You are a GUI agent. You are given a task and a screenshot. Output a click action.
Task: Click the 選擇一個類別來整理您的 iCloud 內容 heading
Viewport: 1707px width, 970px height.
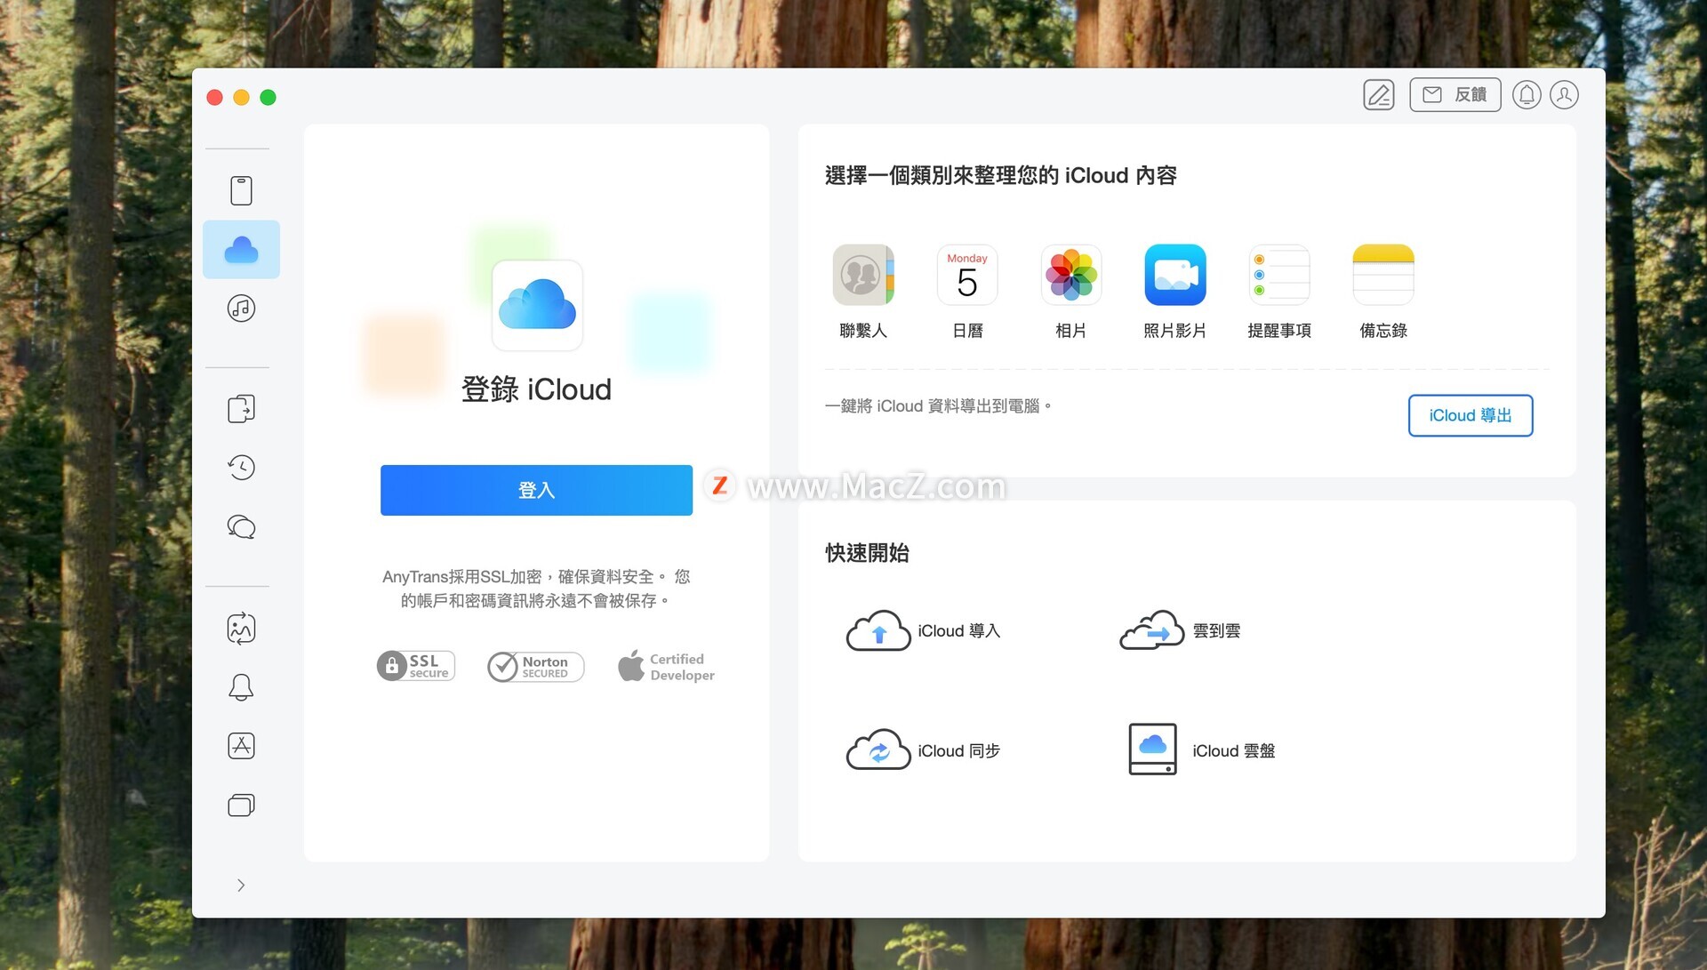tap(1001, 176)
